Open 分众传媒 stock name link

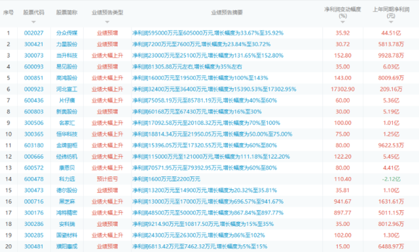pos(67,33)
